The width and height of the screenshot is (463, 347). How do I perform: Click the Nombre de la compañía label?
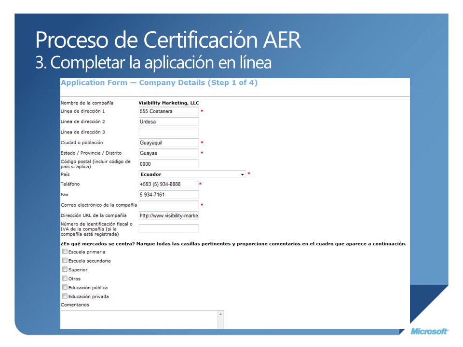(87, 103)
